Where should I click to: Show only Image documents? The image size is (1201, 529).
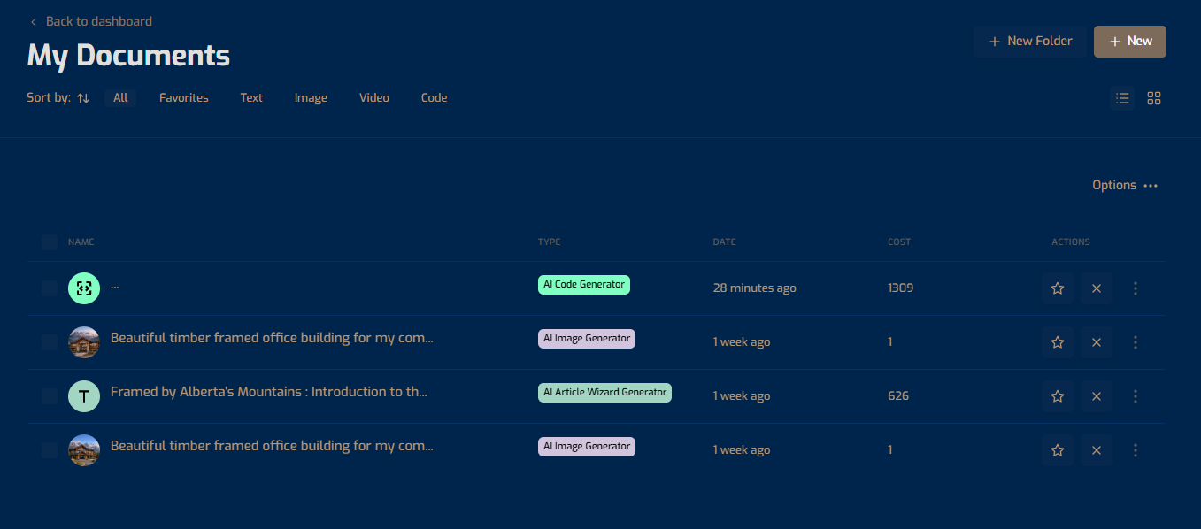[x=311, y=98]
